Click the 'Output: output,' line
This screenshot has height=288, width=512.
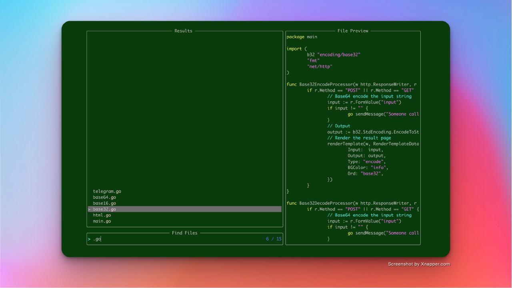(367, 156)
